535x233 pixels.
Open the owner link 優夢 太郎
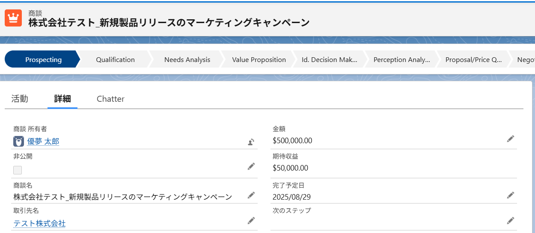(43, 141)
